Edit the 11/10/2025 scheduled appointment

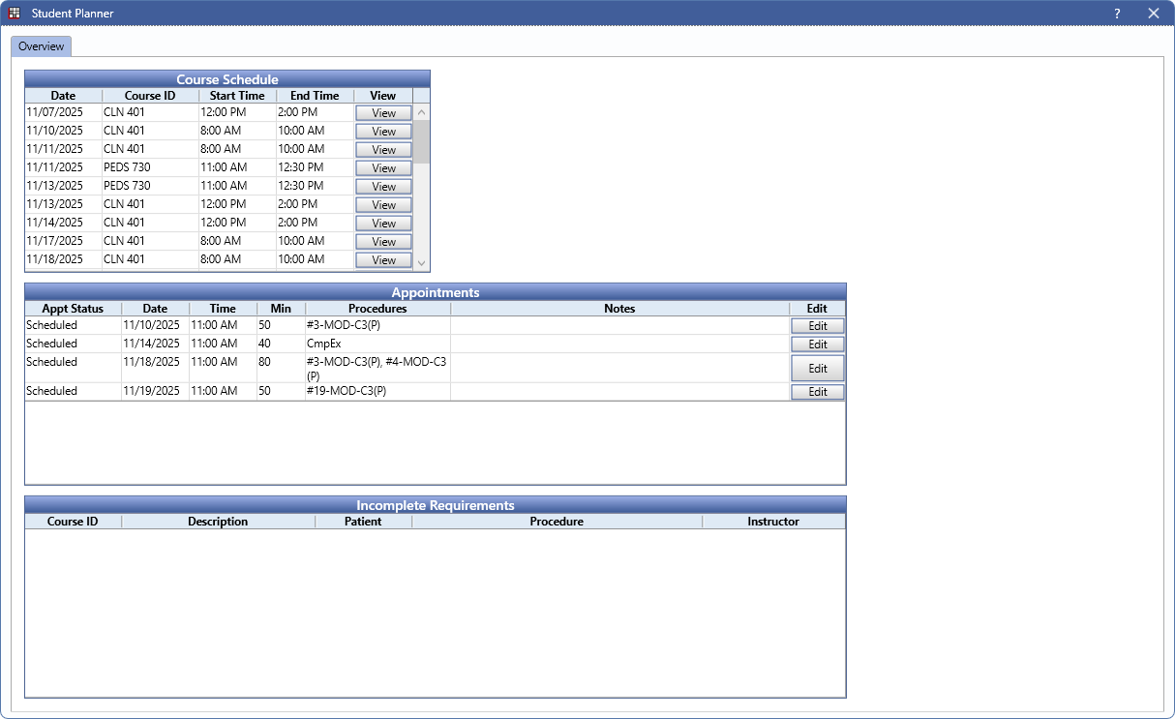point(817,326)
